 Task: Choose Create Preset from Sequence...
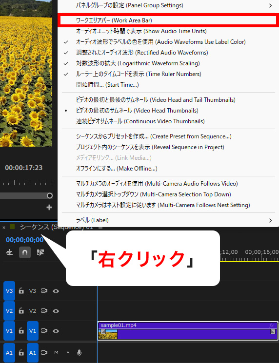click(168, 136)
